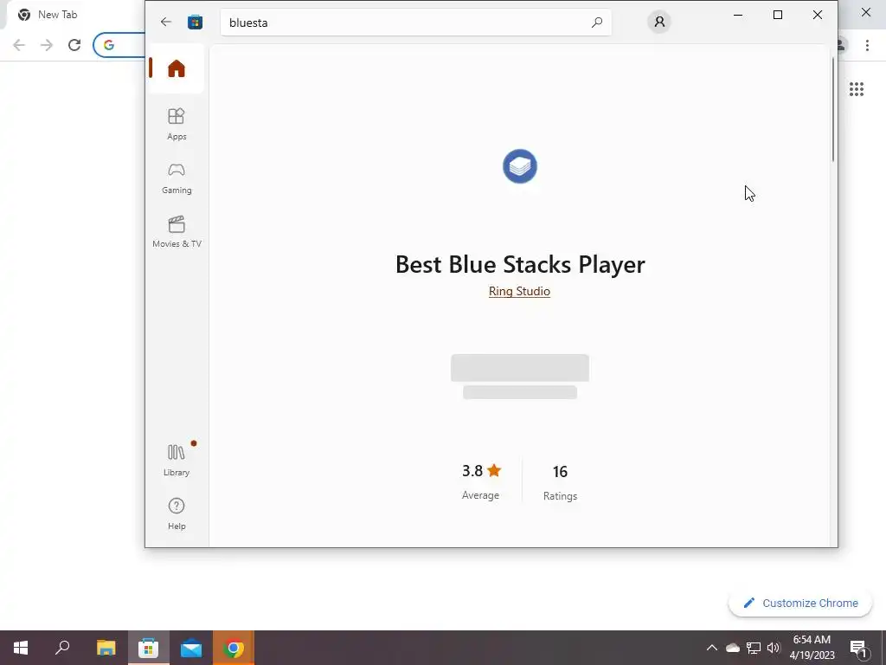The image size is (886, 665).
Task: Open the Library in Store sidebar
Action: (177, 461)
